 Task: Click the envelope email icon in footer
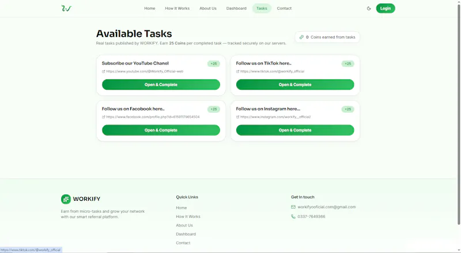[293, 207]
